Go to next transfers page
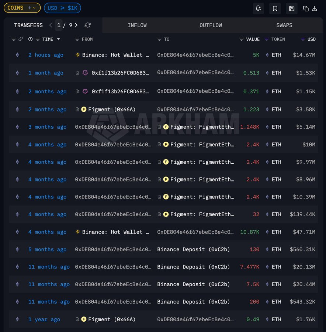Screen dimensions: 326x332 click(x=76, y=25)
